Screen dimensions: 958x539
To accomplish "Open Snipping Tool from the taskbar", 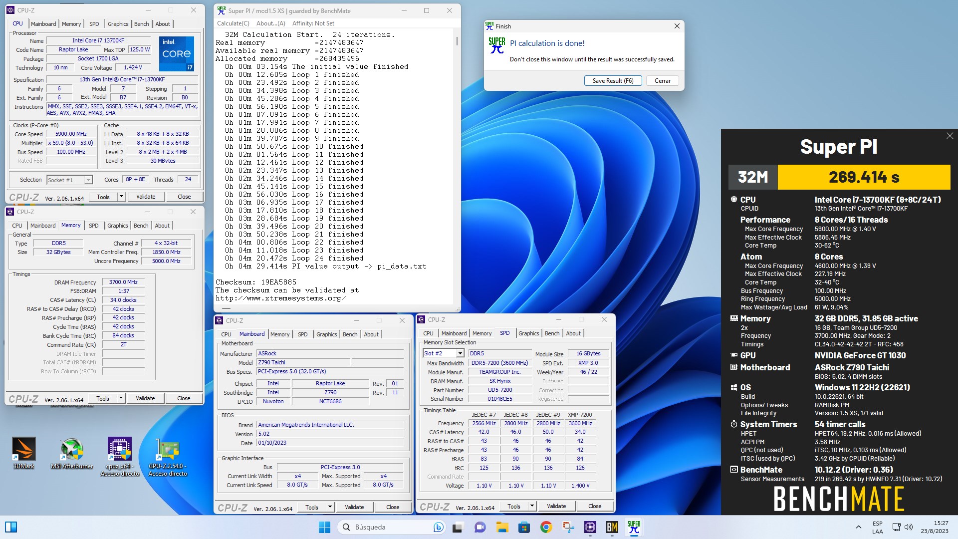I will point(568,527).
